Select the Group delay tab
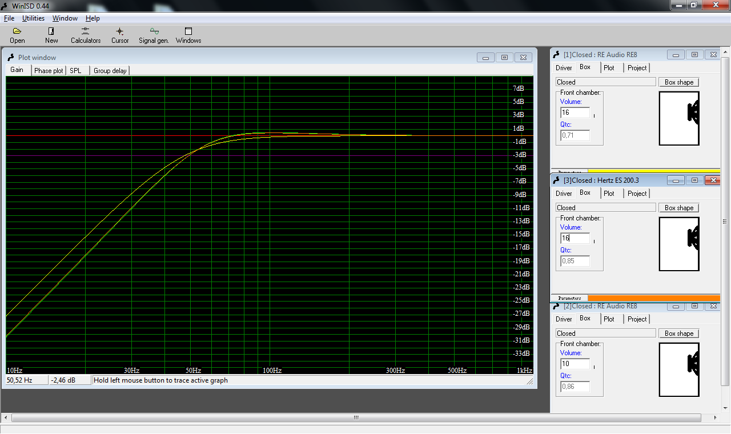The image size is (731, 434). (110, 70)
